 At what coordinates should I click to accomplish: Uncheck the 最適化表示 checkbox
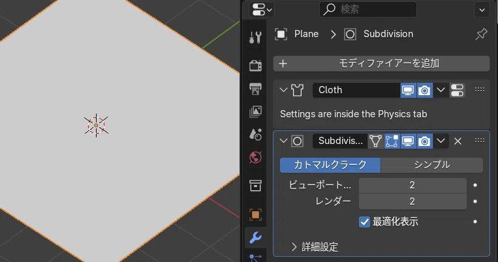pos(364,222)
